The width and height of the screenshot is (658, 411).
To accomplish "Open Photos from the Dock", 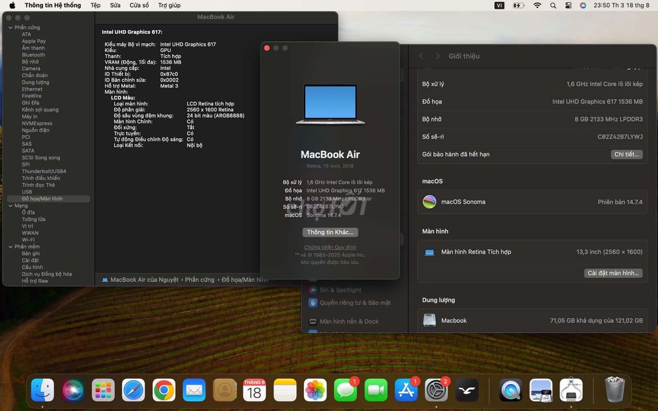I will pos(315,390).
